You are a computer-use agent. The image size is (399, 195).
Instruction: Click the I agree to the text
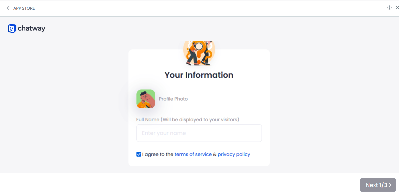(x=158, y=154)
